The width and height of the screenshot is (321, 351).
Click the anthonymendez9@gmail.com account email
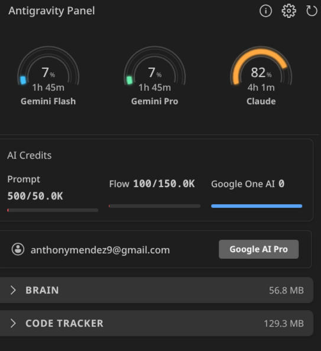pos(100,250)
